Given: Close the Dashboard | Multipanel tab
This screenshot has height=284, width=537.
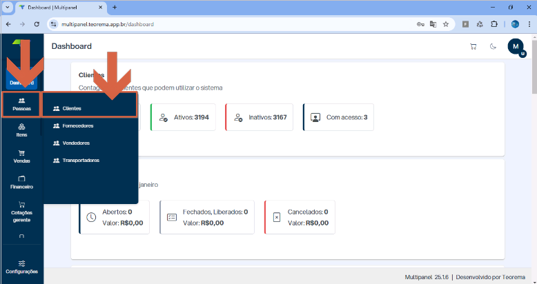Looking at the screenshot, I should [x=100, y=7].
